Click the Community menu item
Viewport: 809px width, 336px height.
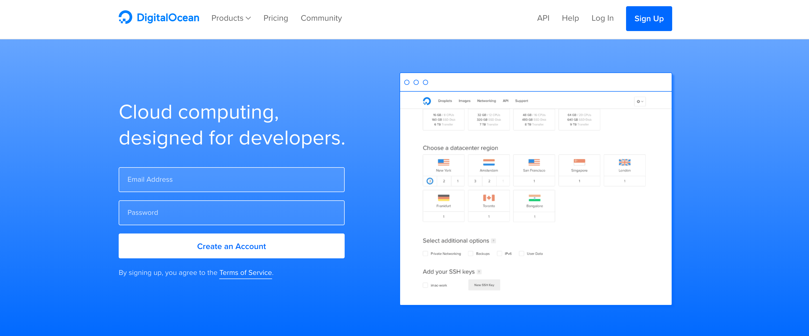pos(321,19)
